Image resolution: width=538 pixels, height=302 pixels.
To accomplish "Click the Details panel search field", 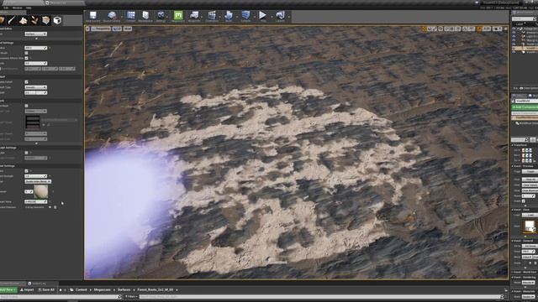I will click(x=520, y=140).
